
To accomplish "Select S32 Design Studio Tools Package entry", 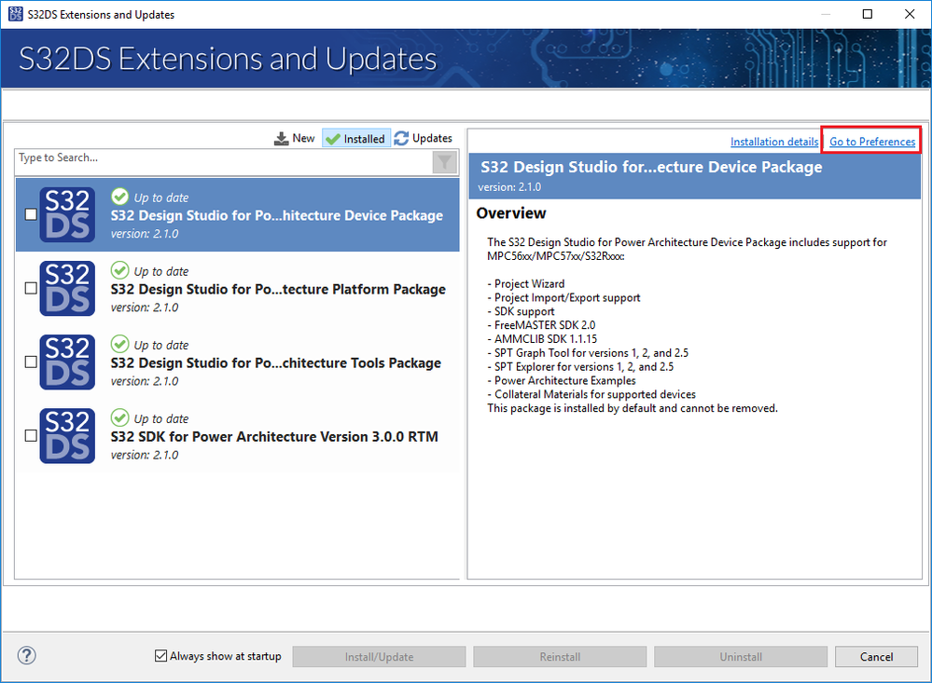I will pyautogui.click(x=237, y=362).
